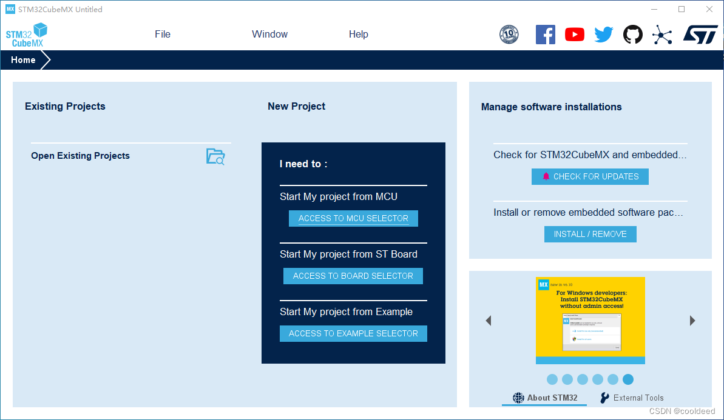
Task: Open the Help menu
Action: tap(358, 34)
